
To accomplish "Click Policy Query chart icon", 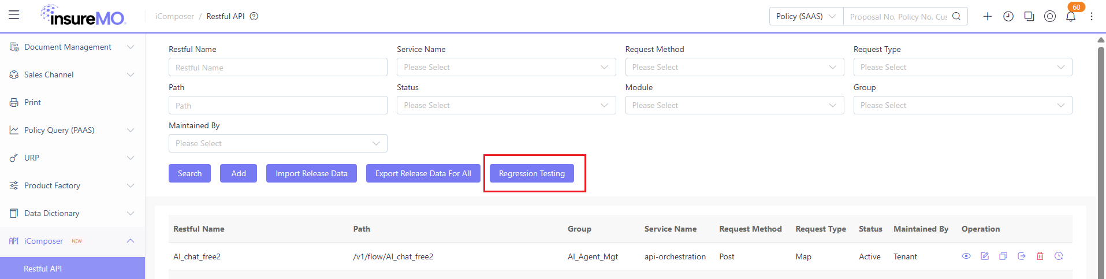I will coord(14,130).
